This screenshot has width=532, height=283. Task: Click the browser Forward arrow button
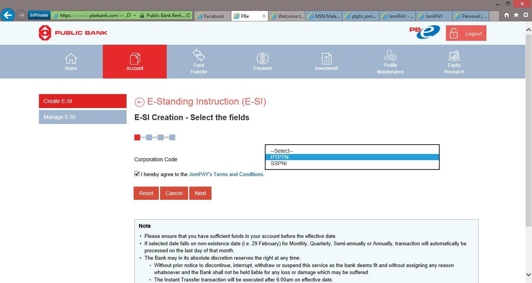click(21, 16)
